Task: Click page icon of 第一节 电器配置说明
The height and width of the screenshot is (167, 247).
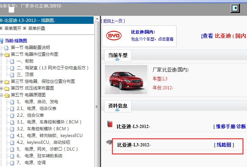Action: pyautogui.click(x=6, y=48)
